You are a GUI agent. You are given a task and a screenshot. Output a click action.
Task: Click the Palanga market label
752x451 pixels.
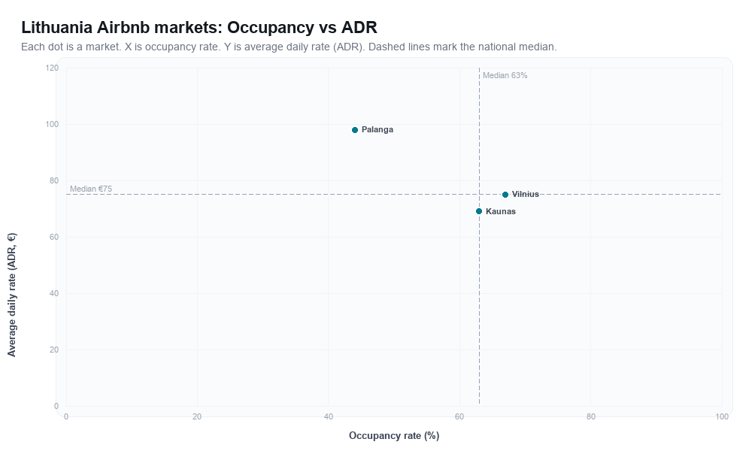(x=377, y=129)
